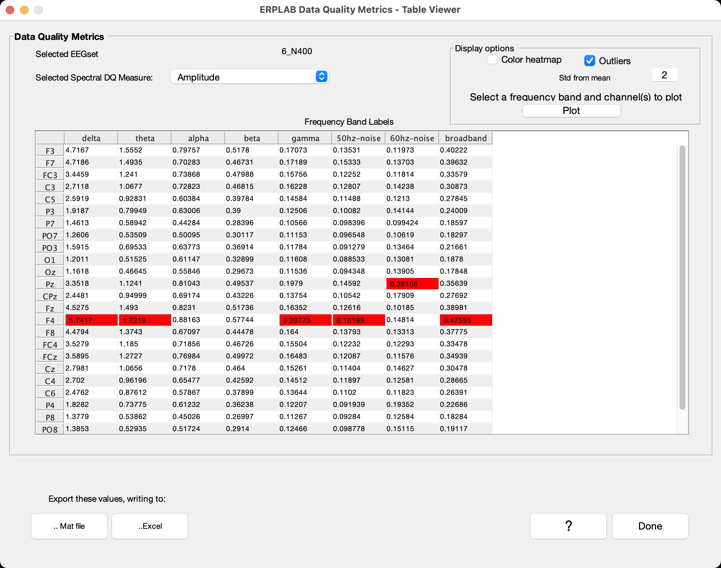Screen dimensions: 721x568
Task: Open help with the question mark button
Action: (x=568, y=526)
